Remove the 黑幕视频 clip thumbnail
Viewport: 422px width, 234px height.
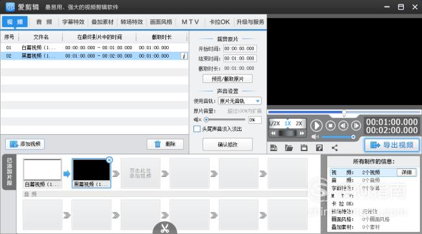(109, 160)
